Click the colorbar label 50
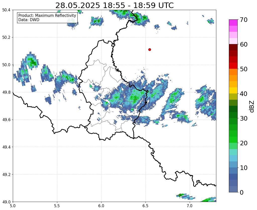This screenshot has width=257, height=210. click(x=243, y=69)
